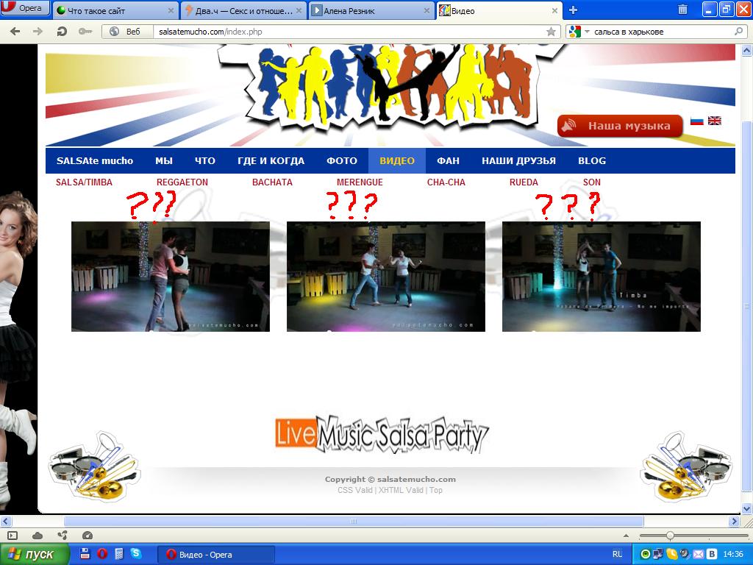Launch Skype from quick launch
The width and height of the screenshot is (753, 565).
136,553
